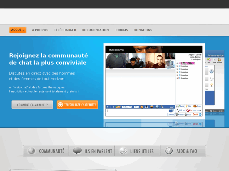Image resolution: width=229 pixels, height=171 pixels.
Task: Open the DONATIONS page
Action: point(143,30)
